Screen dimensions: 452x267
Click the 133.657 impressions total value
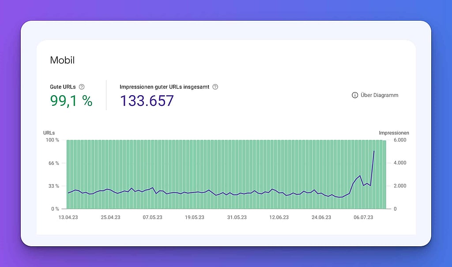pos(147,101)
